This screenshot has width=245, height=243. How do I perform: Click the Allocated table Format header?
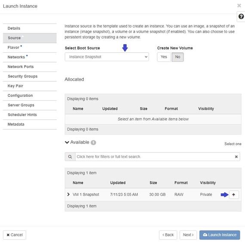coord(171,109)
